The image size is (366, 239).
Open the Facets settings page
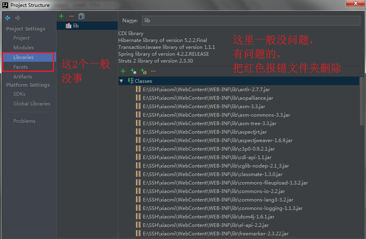click(21, 67)
